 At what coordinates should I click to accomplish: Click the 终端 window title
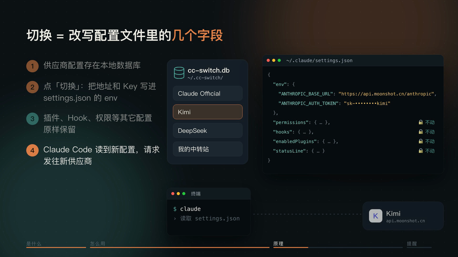pos(196,194)
